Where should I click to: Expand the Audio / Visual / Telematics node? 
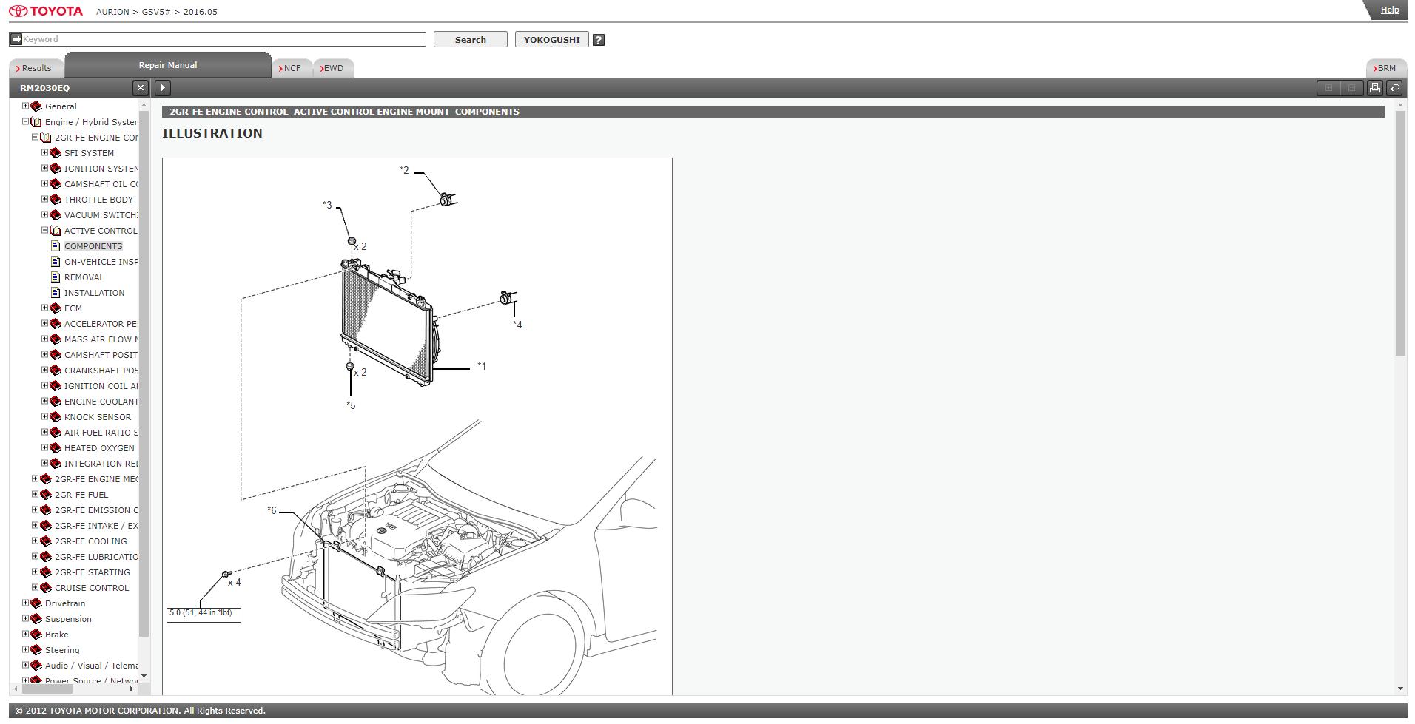pyautogui.click(x=25, y=665)
